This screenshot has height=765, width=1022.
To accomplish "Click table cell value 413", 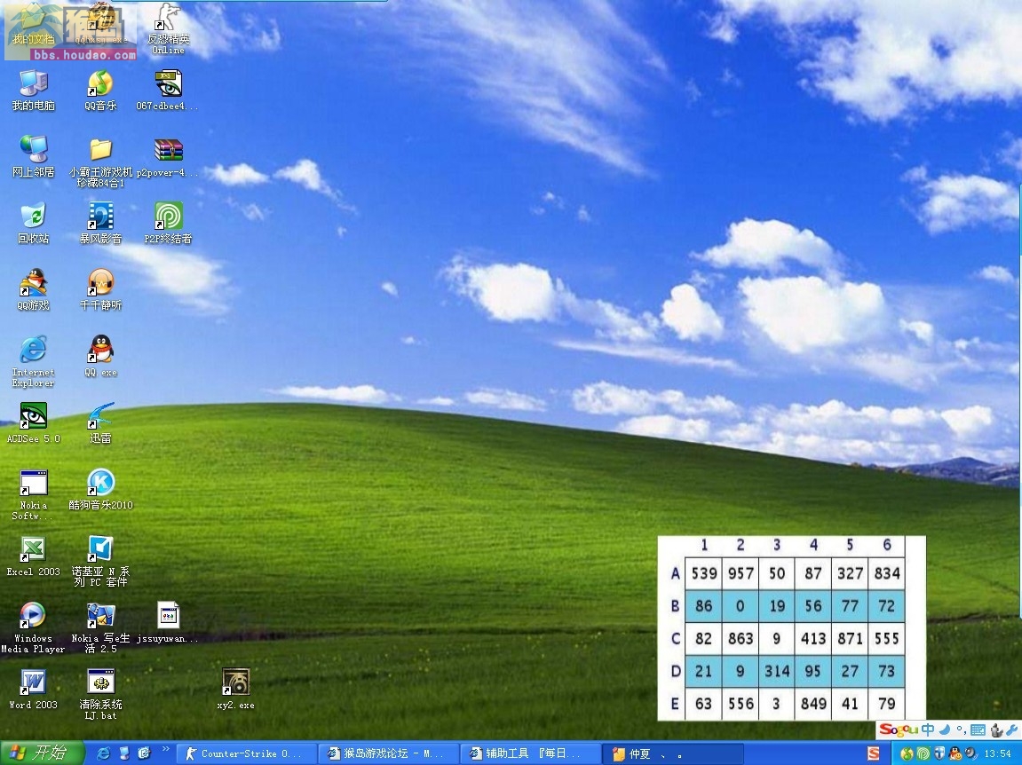I will point(813,639).
